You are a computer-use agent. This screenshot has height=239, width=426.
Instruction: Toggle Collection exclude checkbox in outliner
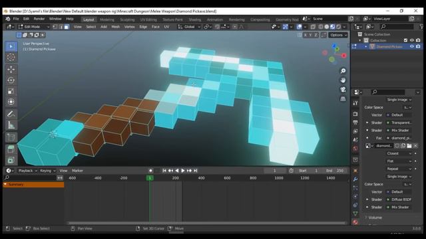(405, 40)
